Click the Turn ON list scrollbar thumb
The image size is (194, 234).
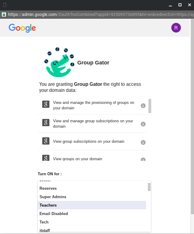pos(149,187)
